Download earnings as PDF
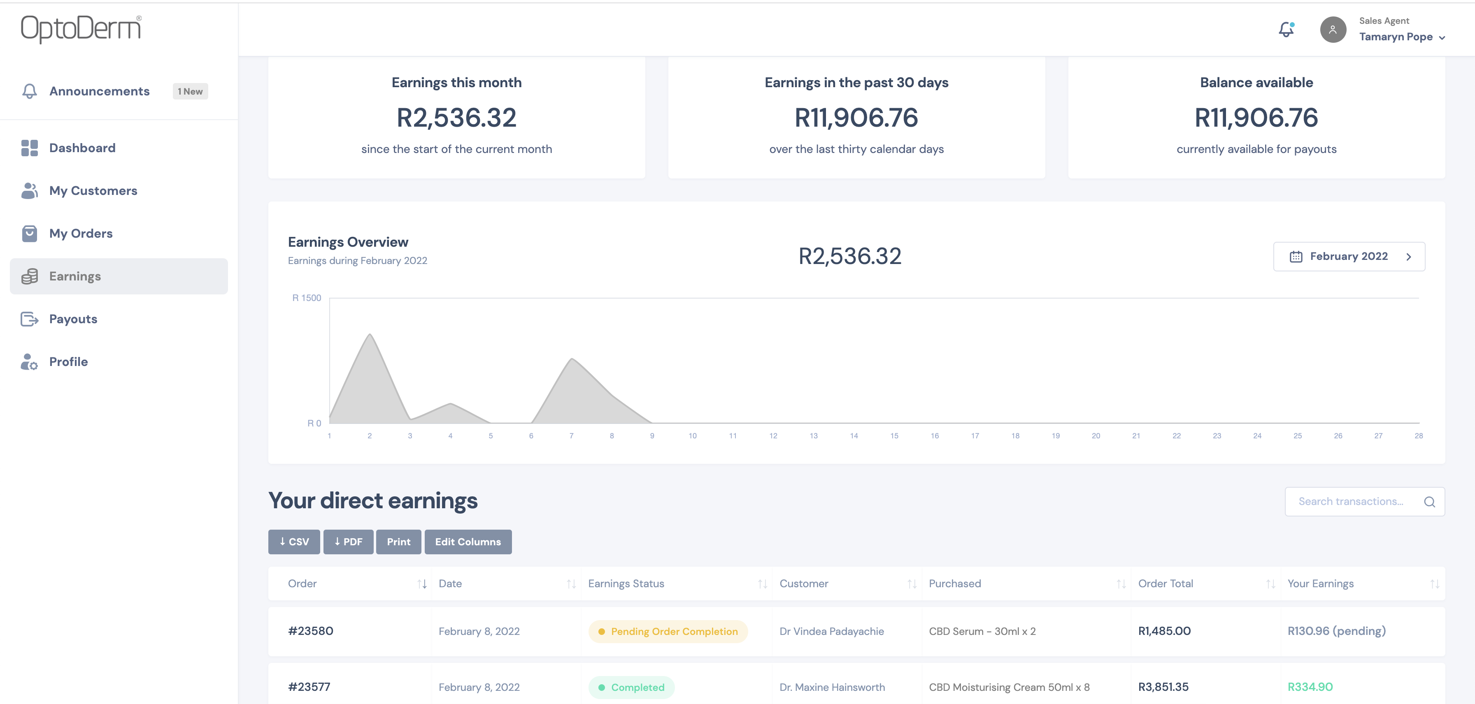 coord(348,542)
